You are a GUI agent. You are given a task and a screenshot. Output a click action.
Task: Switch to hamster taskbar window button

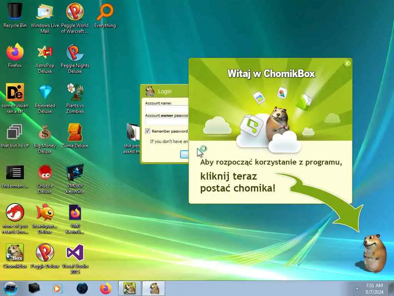[154, 288]
